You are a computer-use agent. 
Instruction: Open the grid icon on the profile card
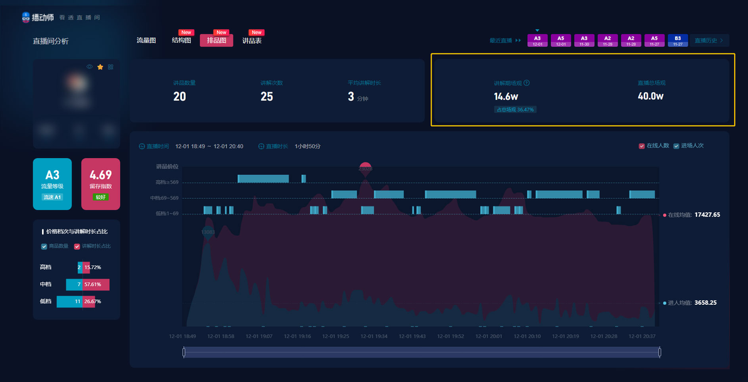[x=110, y=66]
